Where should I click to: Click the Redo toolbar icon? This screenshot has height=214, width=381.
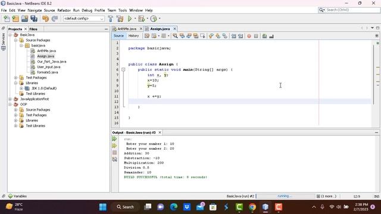[55, 18]
